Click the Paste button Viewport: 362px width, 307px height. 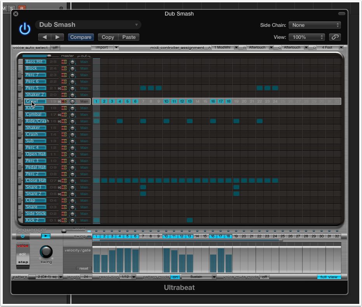pos(129,37)
